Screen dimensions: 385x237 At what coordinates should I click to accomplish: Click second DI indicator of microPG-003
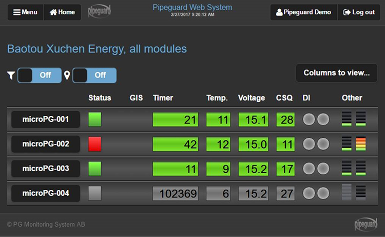pos(323,169)
